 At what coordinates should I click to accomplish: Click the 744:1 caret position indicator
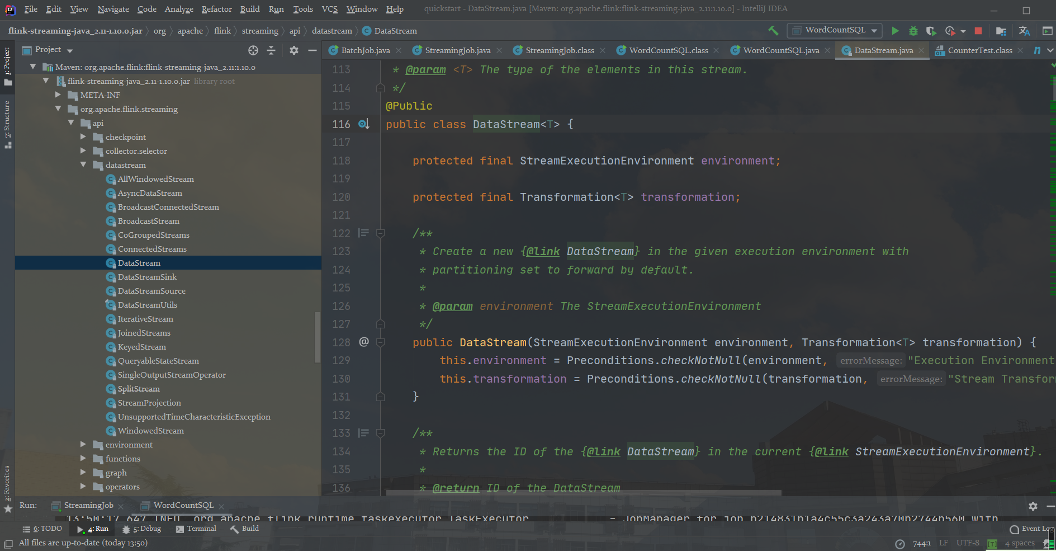pos(921,543)
